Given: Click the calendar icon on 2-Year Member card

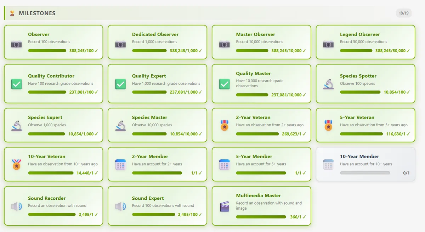Looking at the screenshot, I should click(120, 164).
